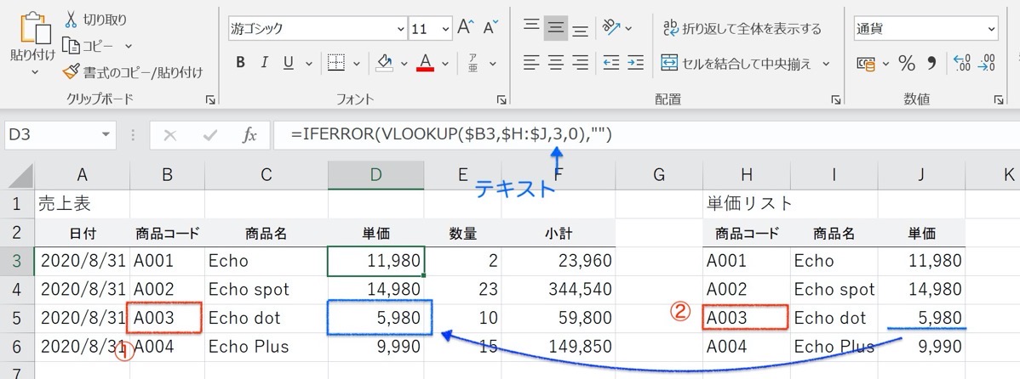Click increase indent icon
1020x379 pixels.
click(x=635, y=63)
